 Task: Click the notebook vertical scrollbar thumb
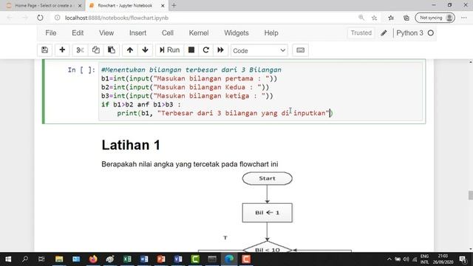click(x=471, y=195)
